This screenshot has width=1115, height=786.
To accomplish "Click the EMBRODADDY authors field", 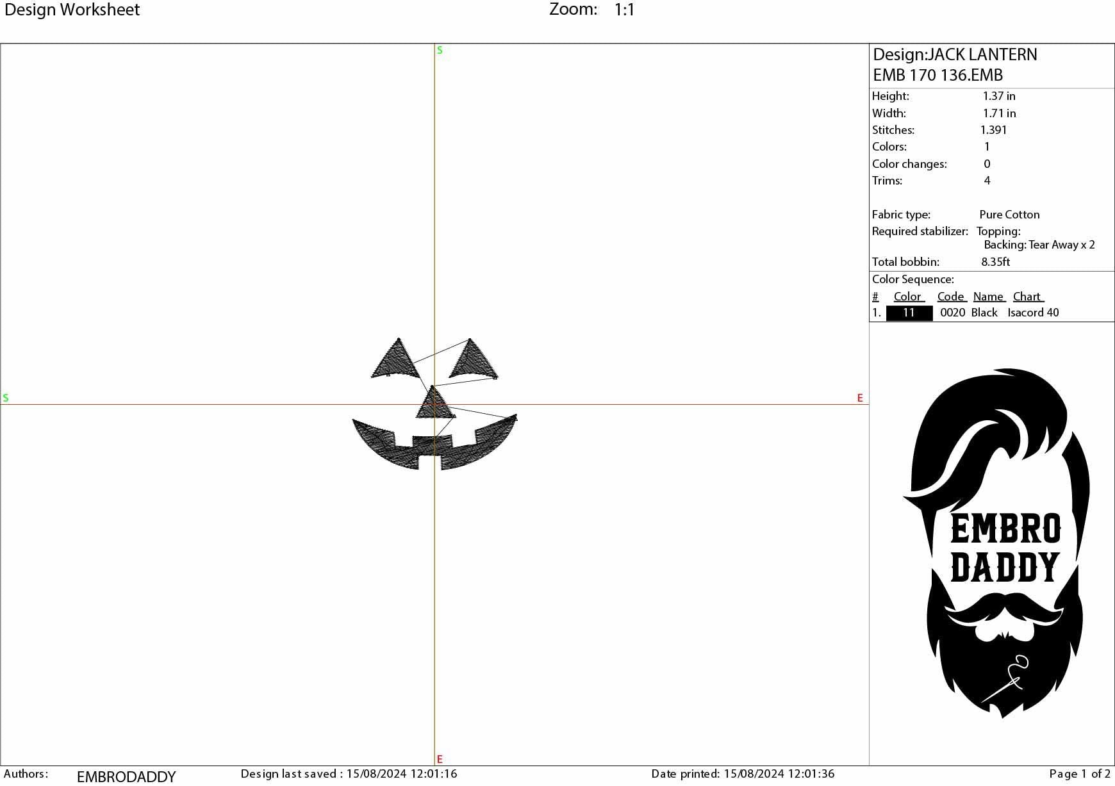I will (126, 776).
